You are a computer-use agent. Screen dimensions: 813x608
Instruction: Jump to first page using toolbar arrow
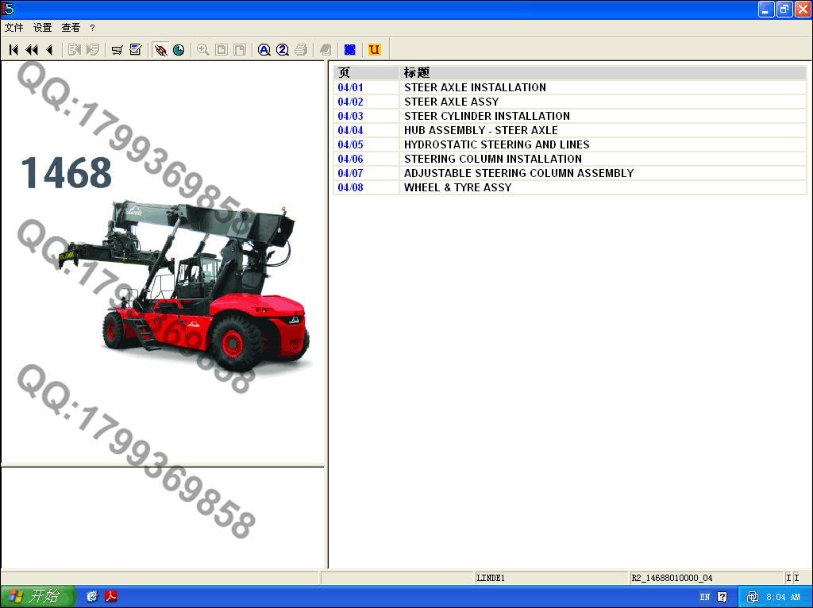[13, 50]
